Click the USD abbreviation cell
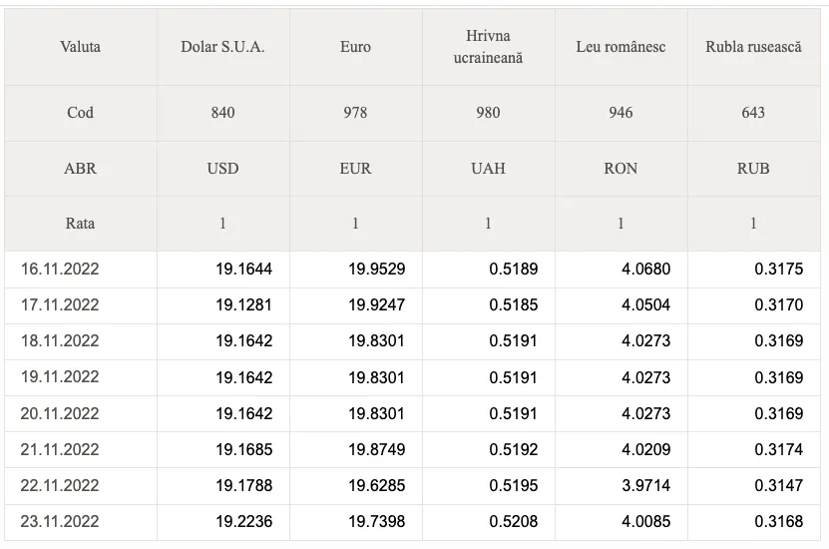This screenshot has width=829, height=549. click(x=223, y=168)
